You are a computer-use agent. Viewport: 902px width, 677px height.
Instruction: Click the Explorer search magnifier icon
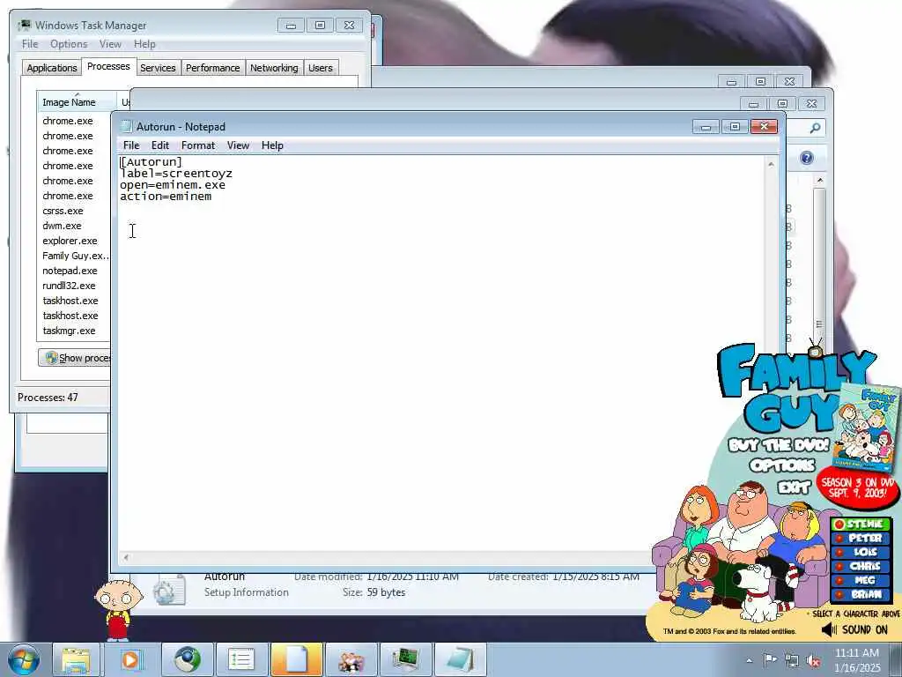(x=815, y=128)
